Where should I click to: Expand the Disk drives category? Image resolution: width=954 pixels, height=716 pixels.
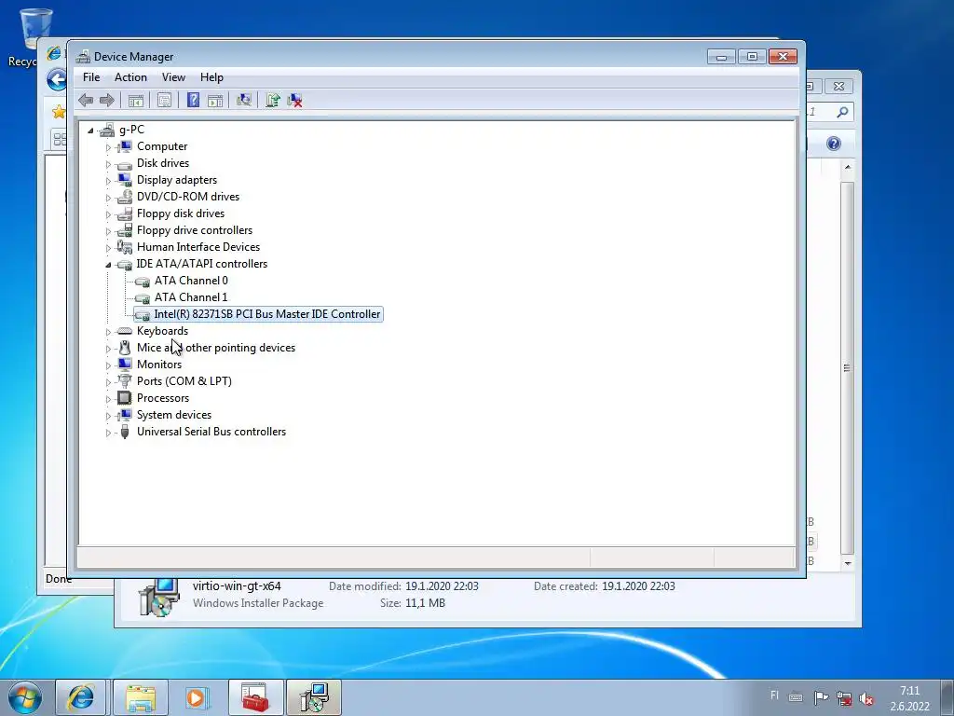[x=108, y=164]
